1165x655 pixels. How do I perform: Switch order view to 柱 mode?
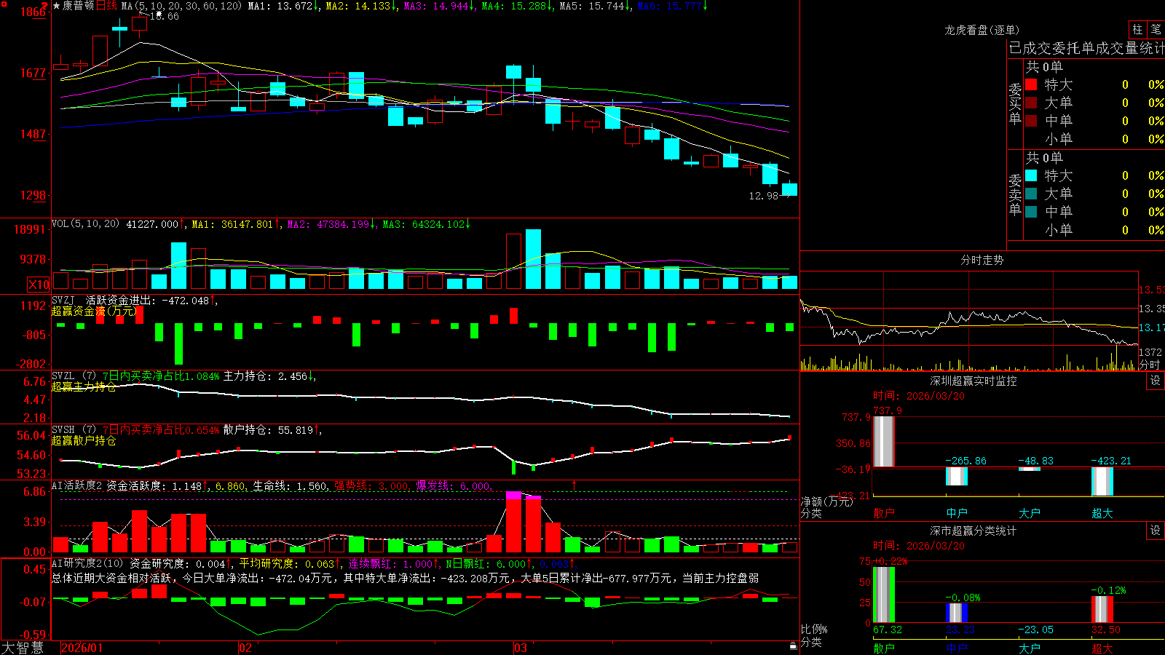coord(1137,30)
